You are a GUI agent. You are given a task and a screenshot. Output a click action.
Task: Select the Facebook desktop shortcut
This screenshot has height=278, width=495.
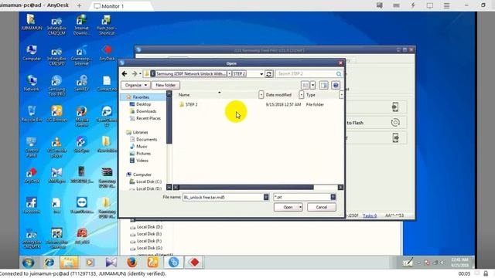click(x=32, y=205)
